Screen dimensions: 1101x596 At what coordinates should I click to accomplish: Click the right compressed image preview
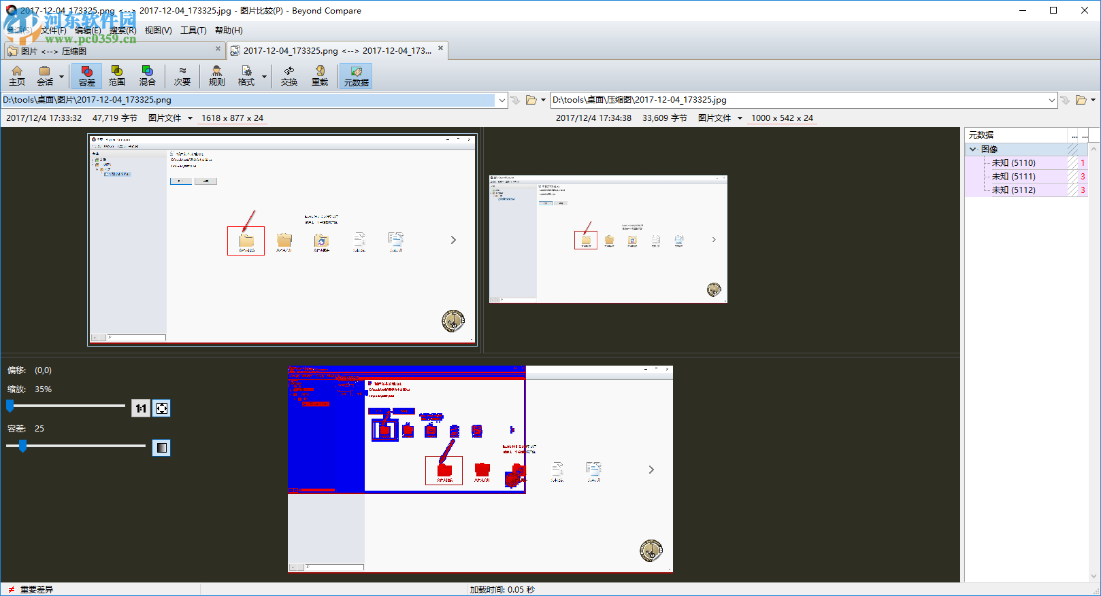608,239
